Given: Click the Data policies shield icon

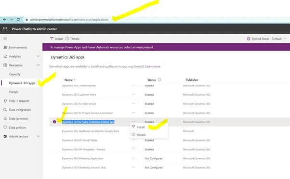Looking at the screenshot, I should tap(5, 128).
